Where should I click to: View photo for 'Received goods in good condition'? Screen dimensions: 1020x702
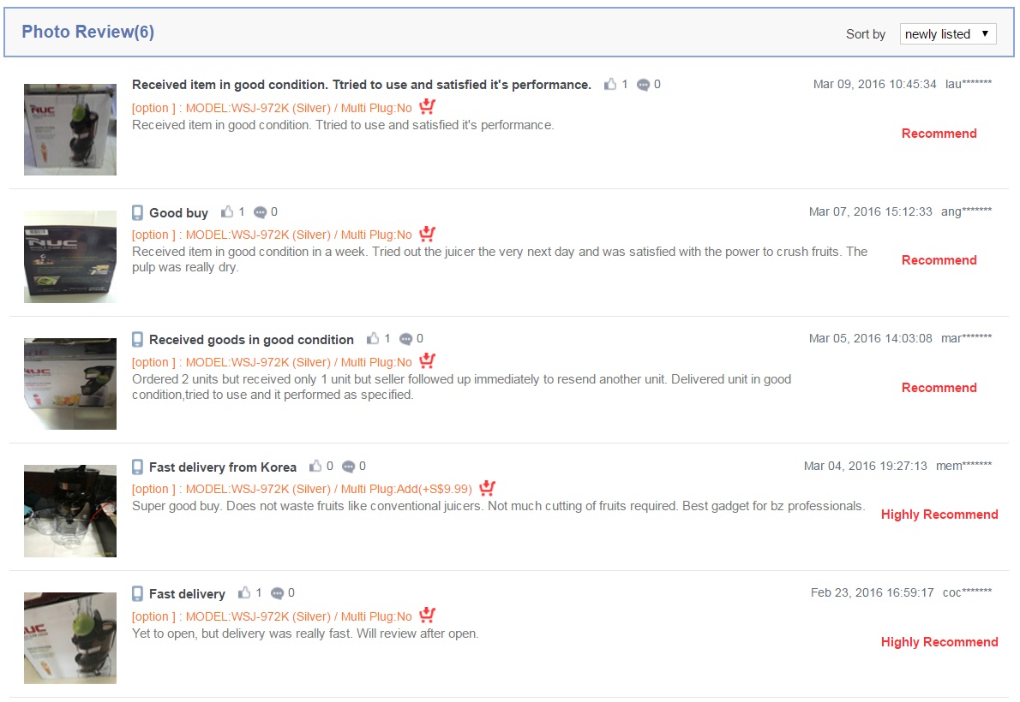pos(70,384)
